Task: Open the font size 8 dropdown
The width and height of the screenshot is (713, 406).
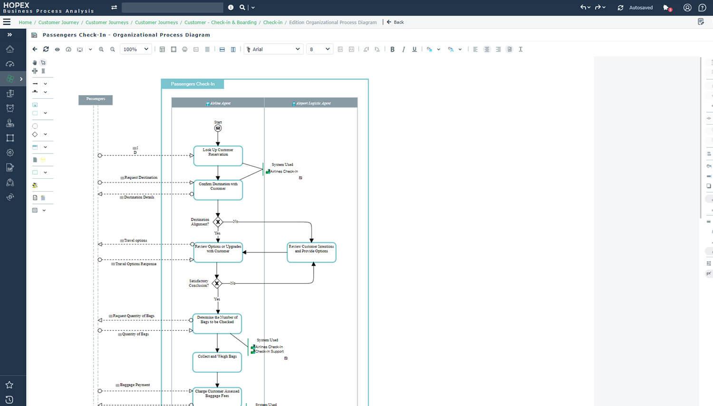Action: (319, 49)
